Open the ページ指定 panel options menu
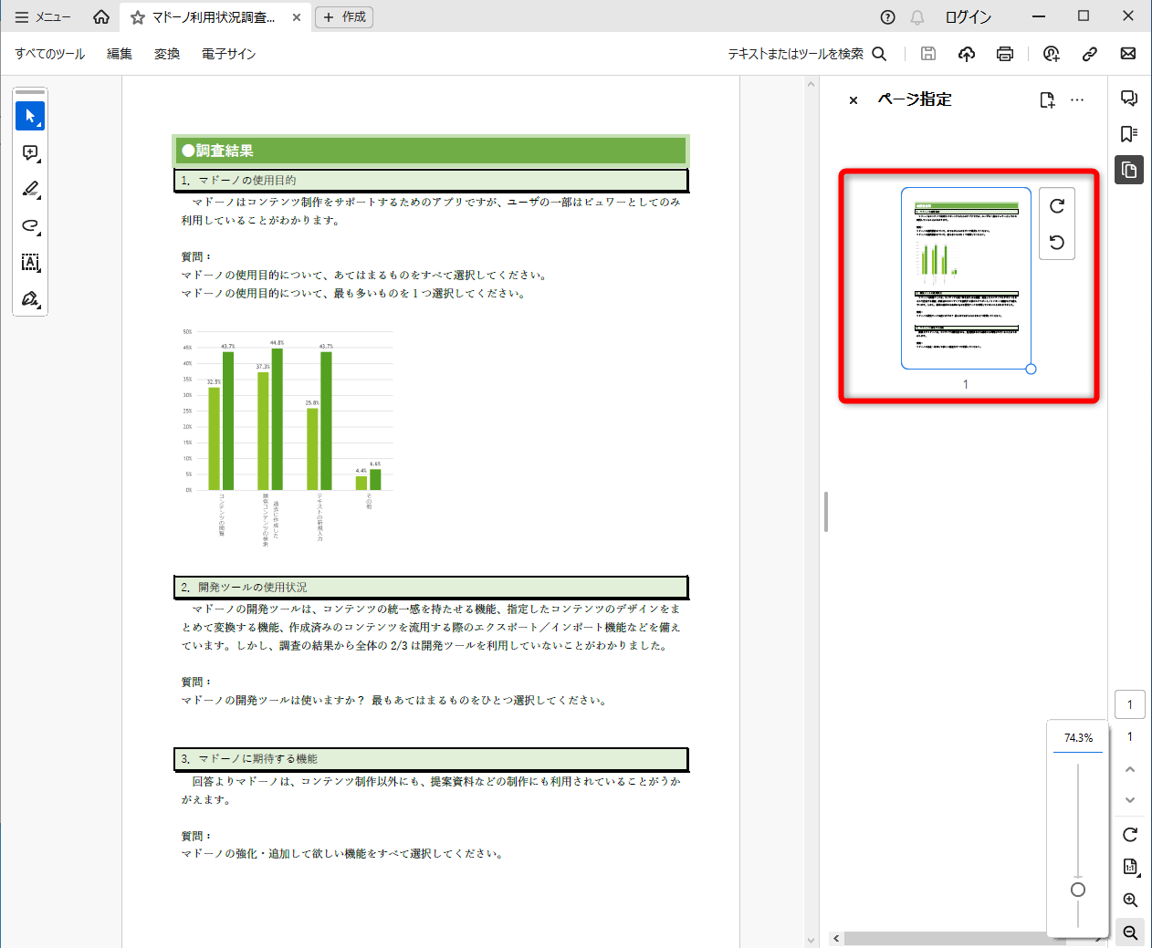1152x948 pixels. point(1077,100)
